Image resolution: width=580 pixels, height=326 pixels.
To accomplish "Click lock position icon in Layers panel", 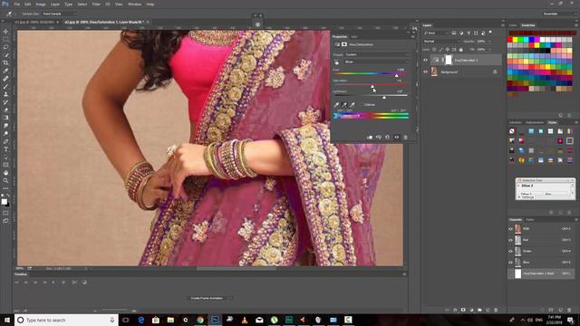I will tap(447, 49).
